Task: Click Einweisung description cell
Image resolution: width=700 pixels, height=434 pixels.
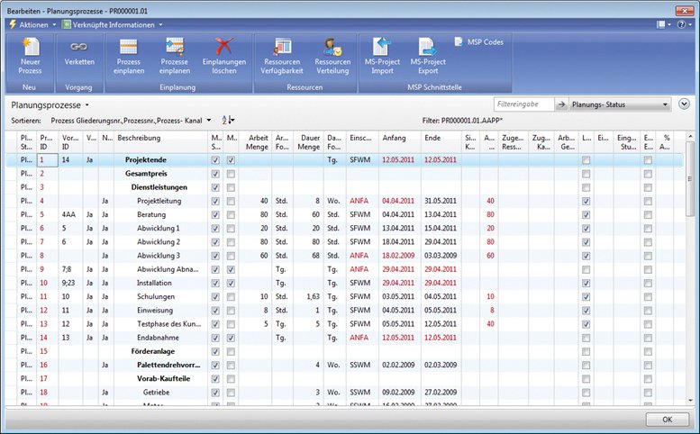Action: 160,311
